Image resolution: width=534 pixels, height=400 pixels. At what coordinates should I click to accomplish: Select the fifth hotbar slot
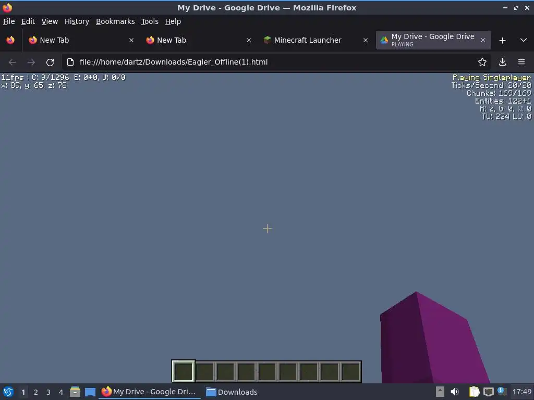[x=267, y=371]
